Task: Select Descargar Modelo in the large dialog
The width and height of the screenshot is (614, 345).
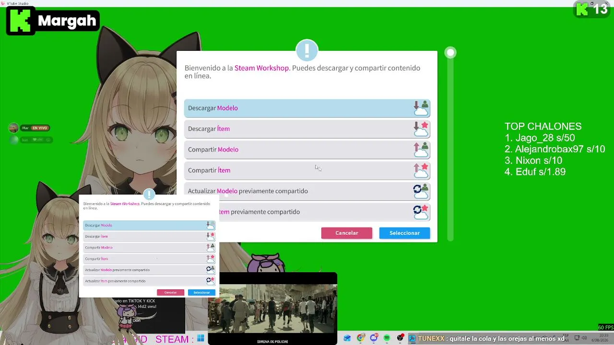Action: (307, 108)
